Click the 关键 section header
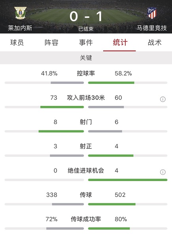172x234 pixels. (86, 58)
